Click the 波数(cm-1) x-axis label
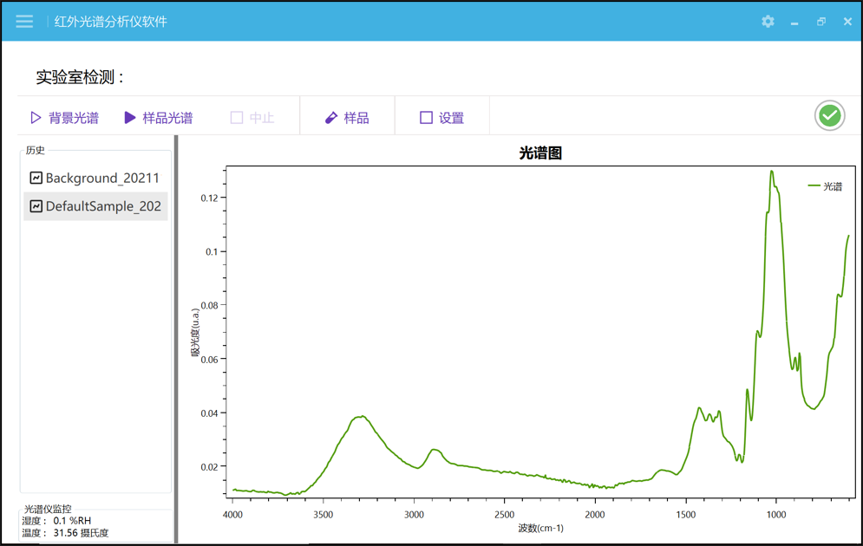Screen dimensions: 863x546 pos(540,528)
